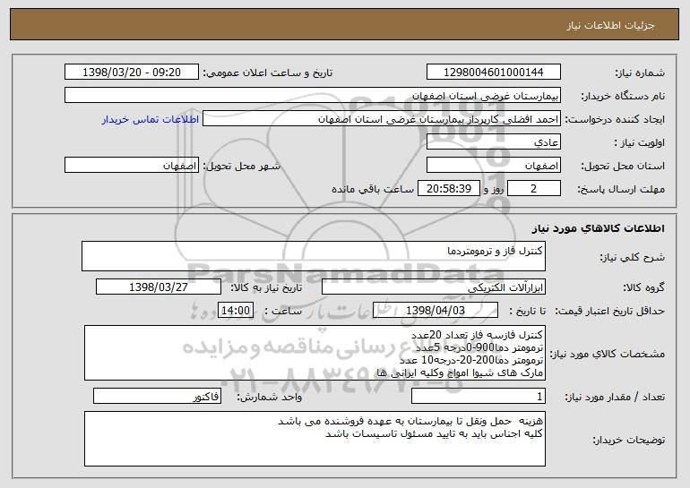Click the label اولویت نیاز
This screenshot has height=488, width=690.
[x=640, y=142]
